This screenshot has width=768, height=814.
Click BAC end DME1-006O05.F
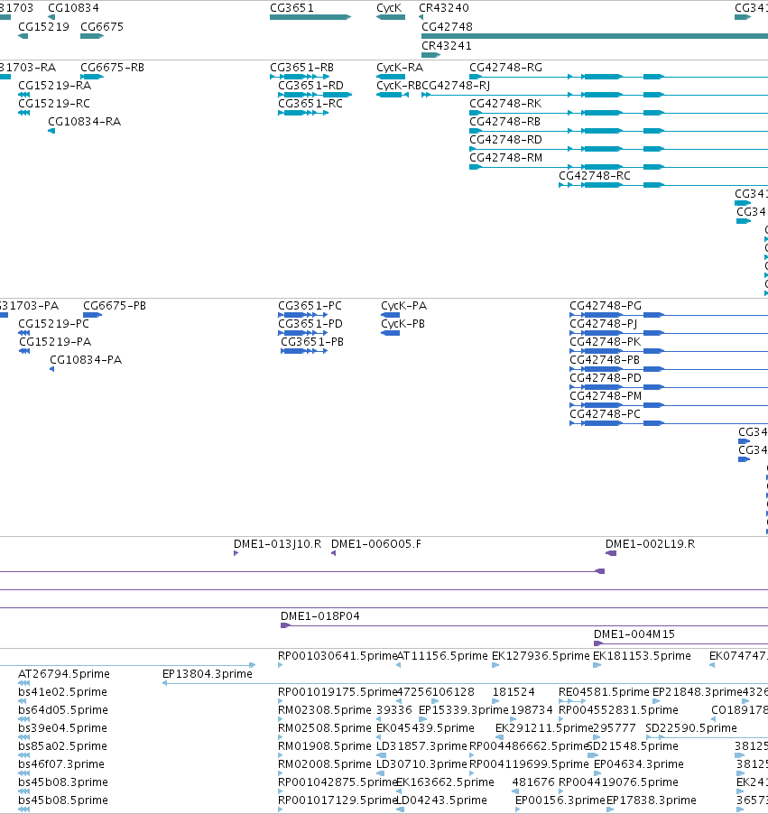click(376, 544)
